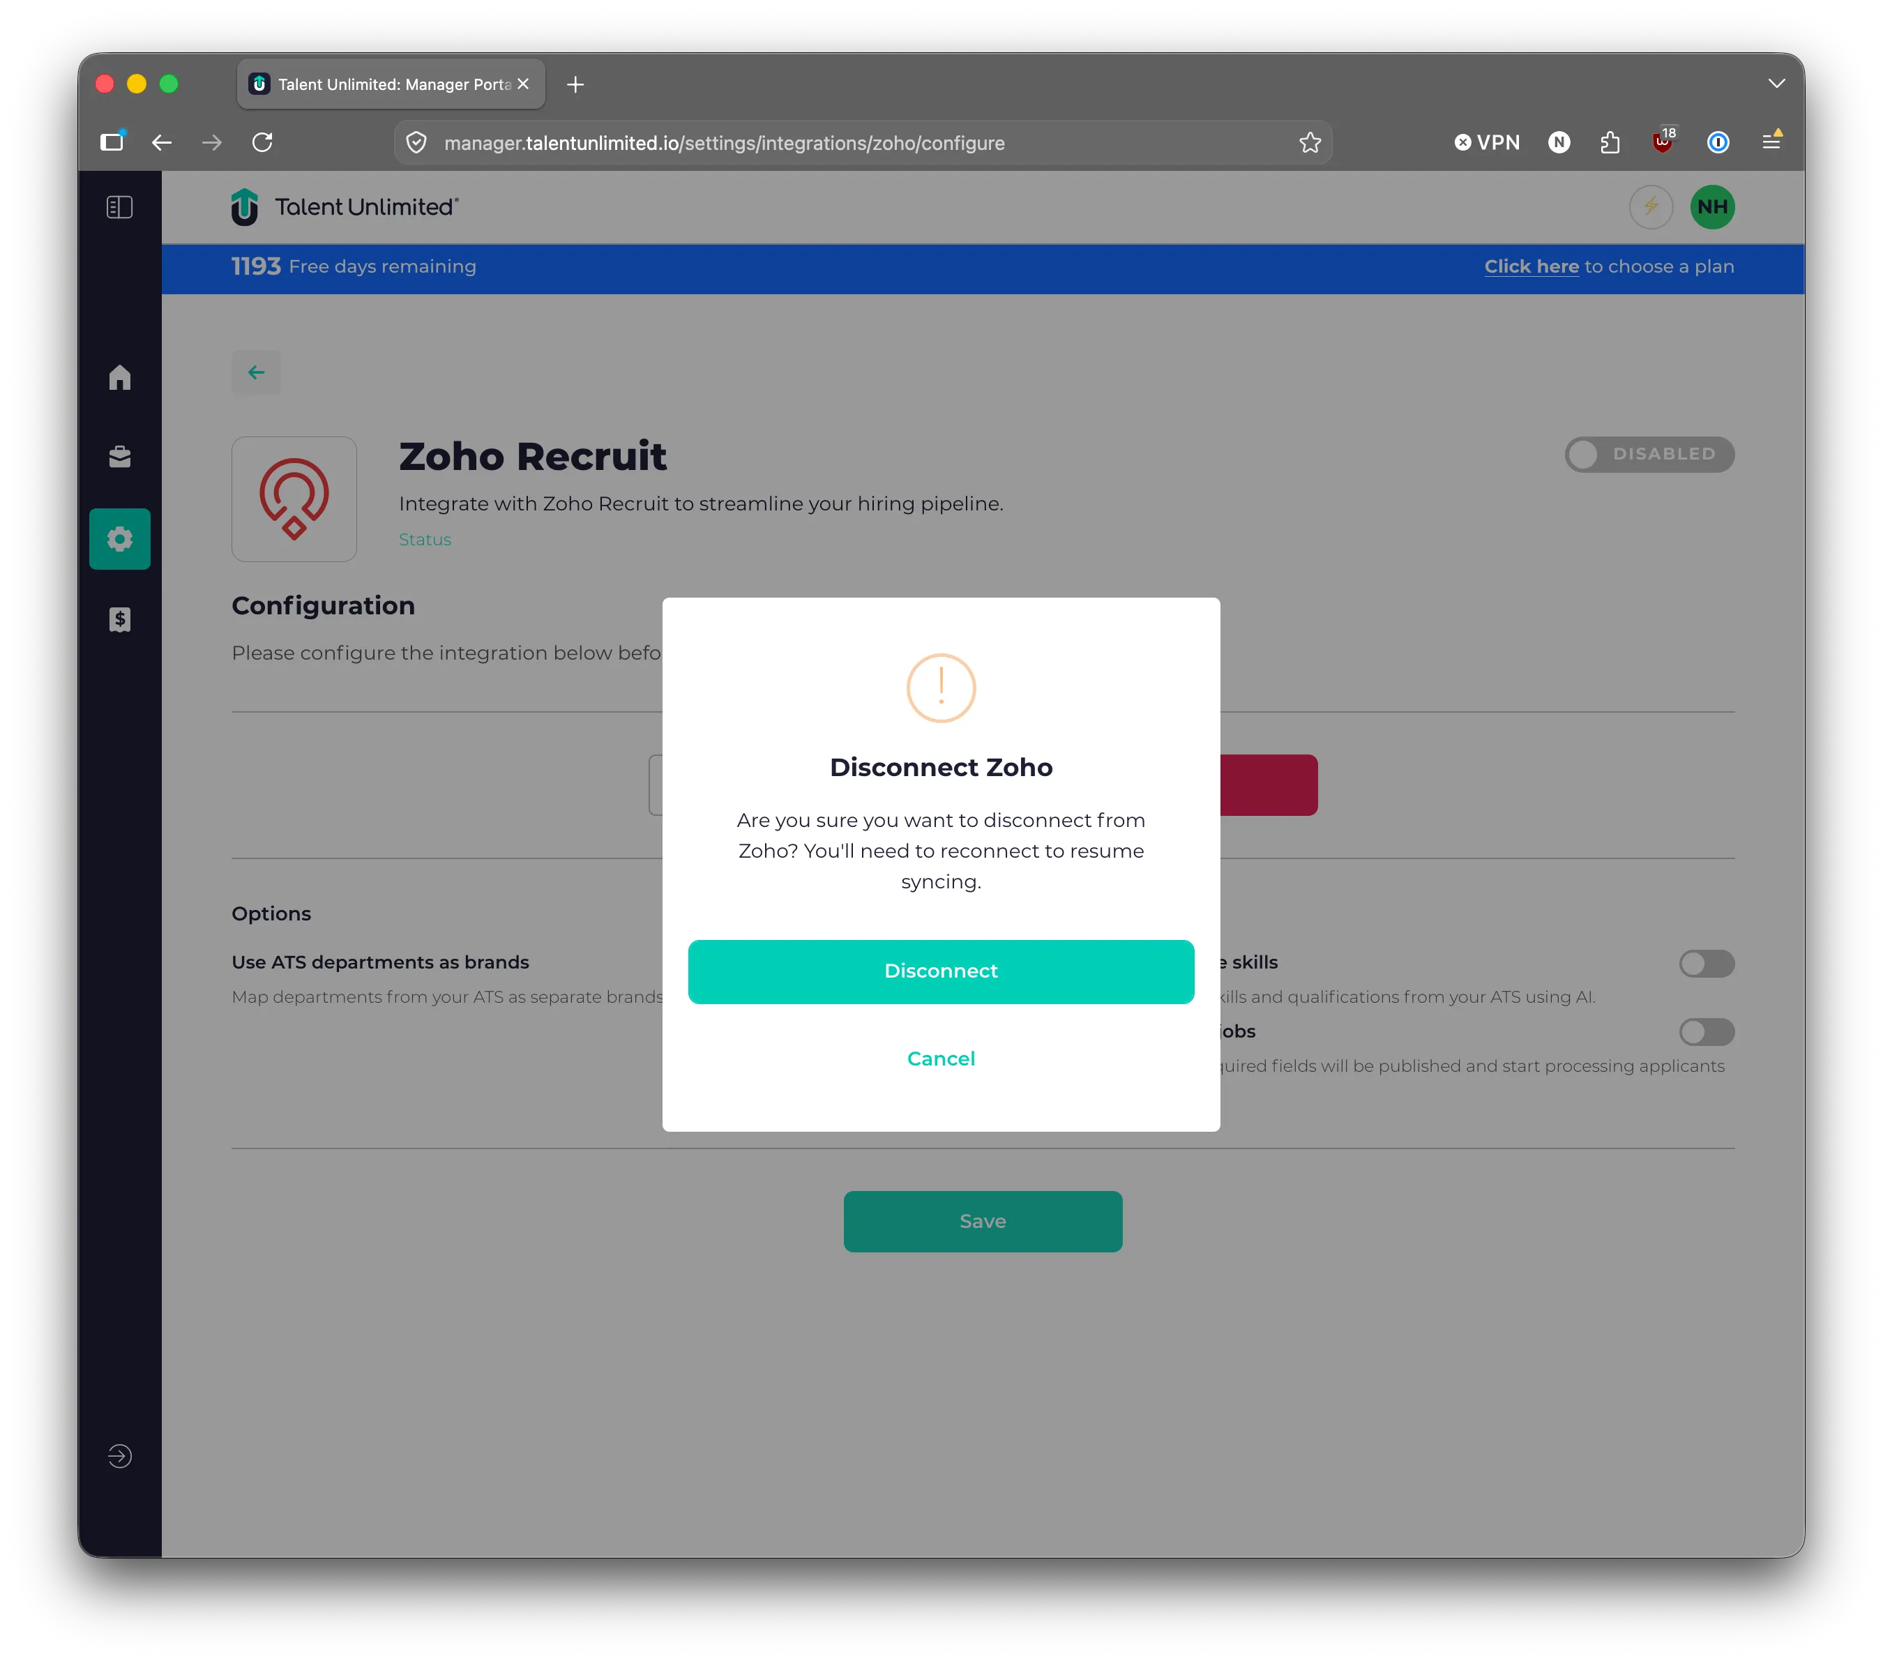Expand the tab list chevron
Screen dimensions: 1883x1661
coord(1776,84)
